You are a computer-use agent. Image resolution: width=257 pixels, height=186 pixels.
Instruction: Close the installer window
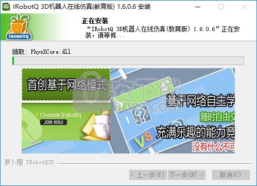click(x=244, y=7)
